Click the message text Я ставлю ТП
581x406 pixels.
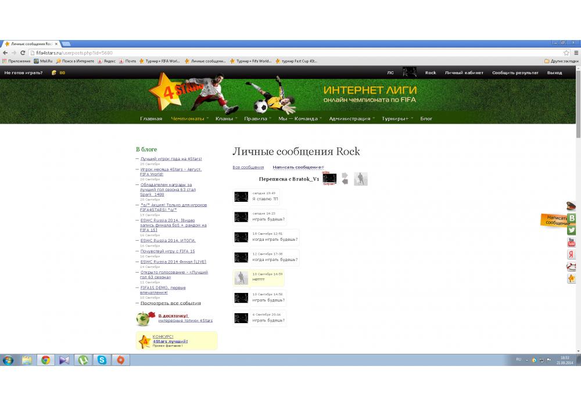265,199
